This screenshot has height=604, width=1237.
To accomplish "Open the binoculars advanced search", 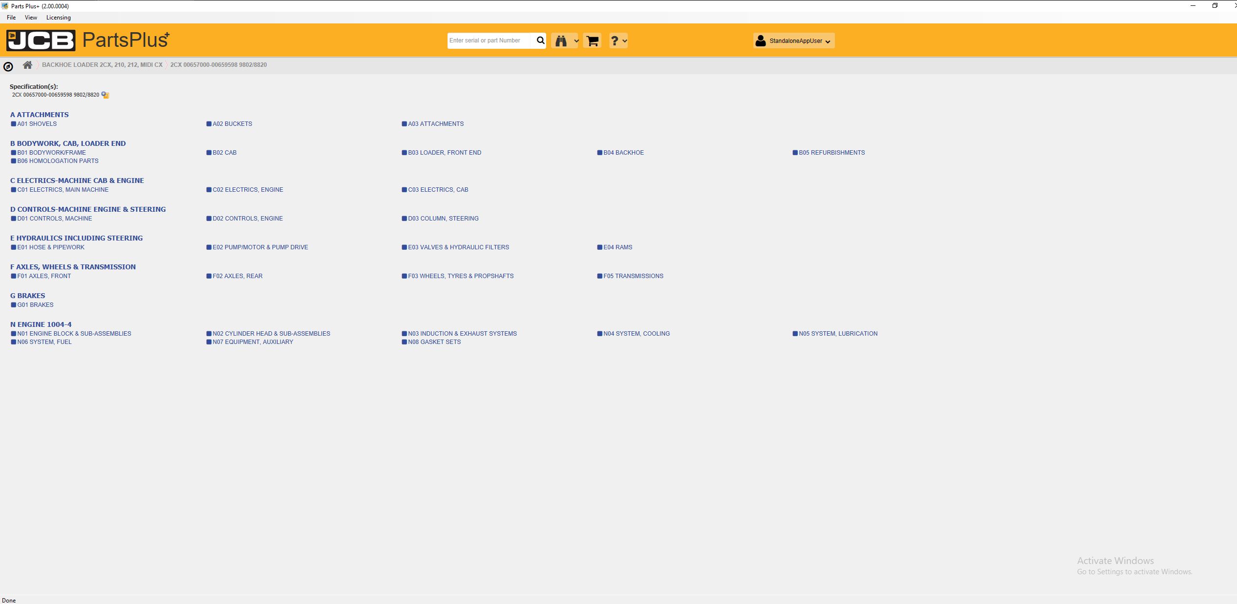I will click(561, 41).
